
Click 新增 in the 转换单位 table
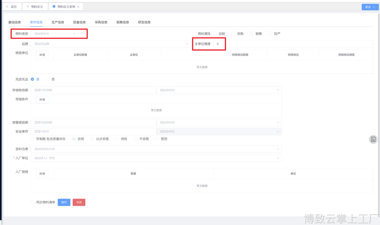point(42,55)
